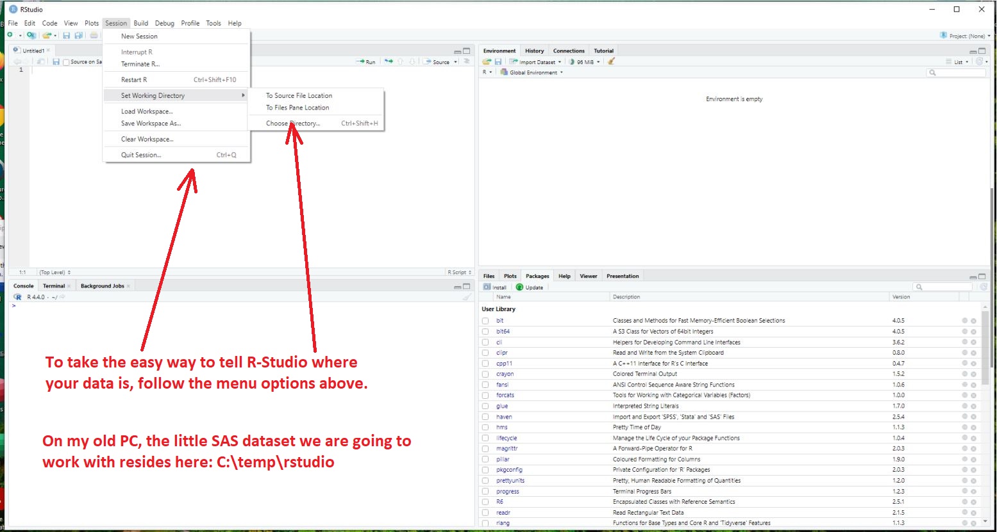Open the magrittr package link
Screen dimensions: 997x532
point(507,449)
